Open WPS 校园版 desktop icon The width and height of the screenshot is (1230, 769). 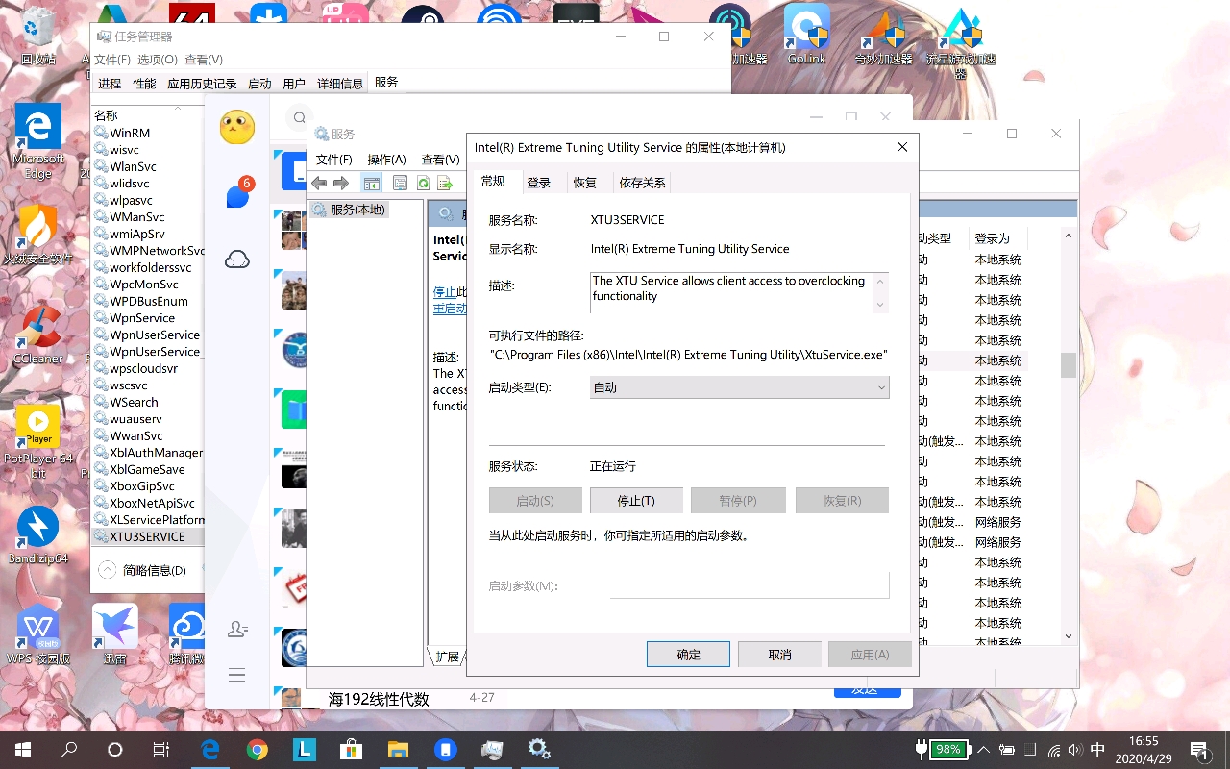pyautogui.click(x=38, y=635)
